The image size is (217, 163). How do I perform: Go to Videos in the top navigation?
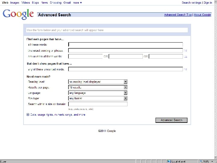click(26, 3)
